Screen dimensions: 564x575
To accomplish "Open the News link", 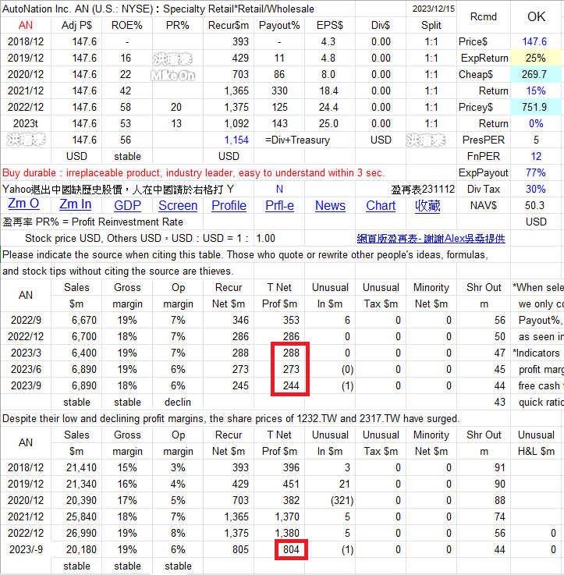I will (x=330, y=205).
